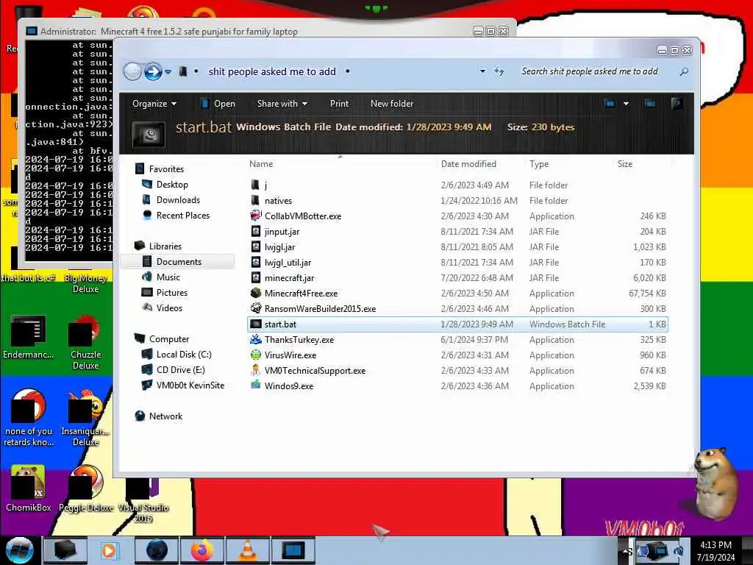Screen dimensions: 753x565
Task: Open Music library in navigation pane
Action: tap(161, 277)
